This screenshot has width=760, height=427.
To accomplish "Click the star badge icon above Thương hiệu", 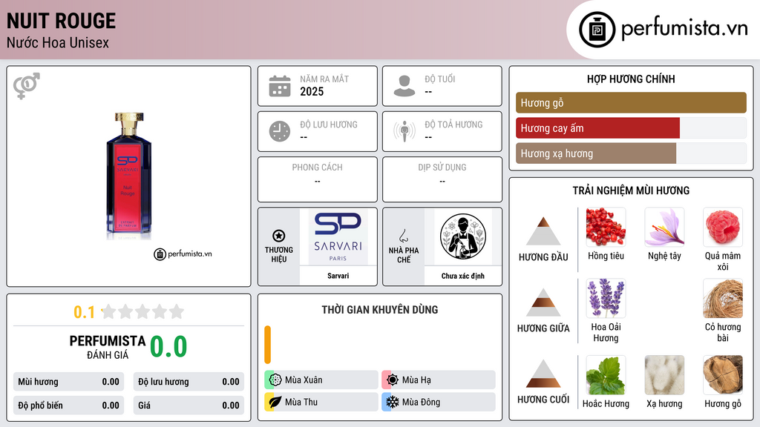I will [x=279, y=236].
